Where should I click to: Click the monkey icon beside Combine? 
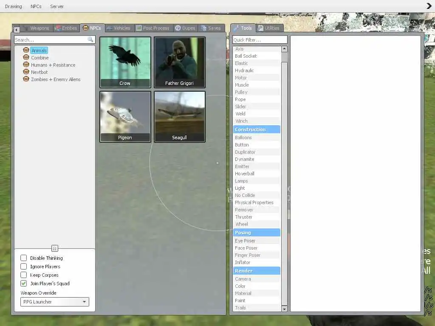(26, 57)
